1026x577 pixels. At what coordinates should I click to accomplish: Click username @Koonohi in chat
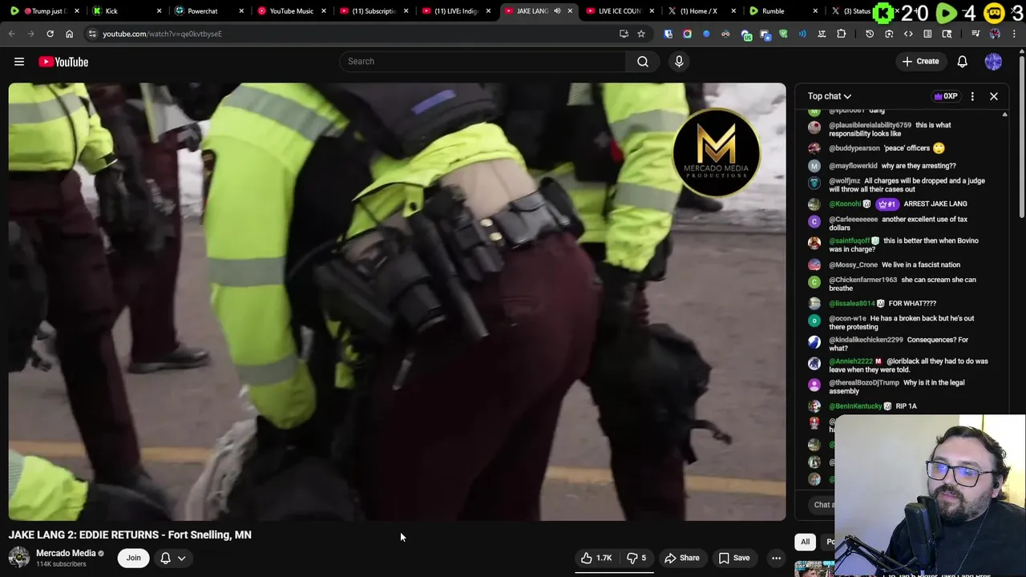tap(845, 204)
